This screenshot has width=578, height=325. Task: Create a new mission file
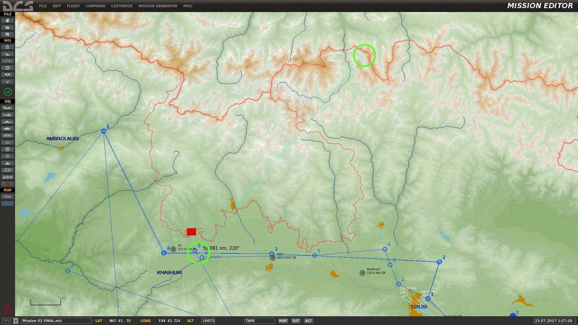click(8, 21)
